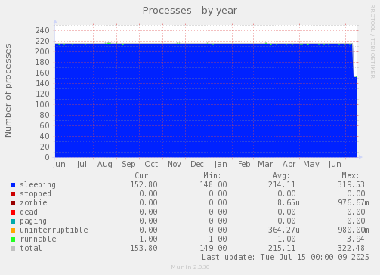Click the 'Avg:' column header
Viewport: 380px width, 275px height.
pos(281,175)
